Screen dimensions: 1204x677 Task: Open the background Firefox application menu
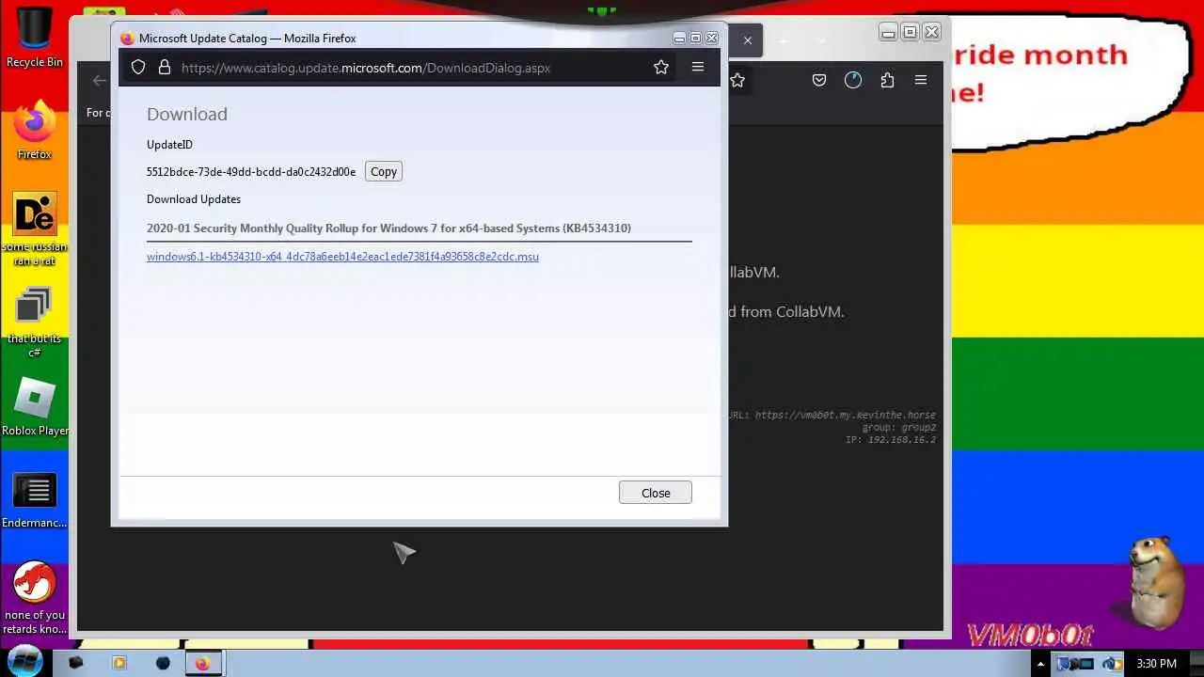[921, 81]
